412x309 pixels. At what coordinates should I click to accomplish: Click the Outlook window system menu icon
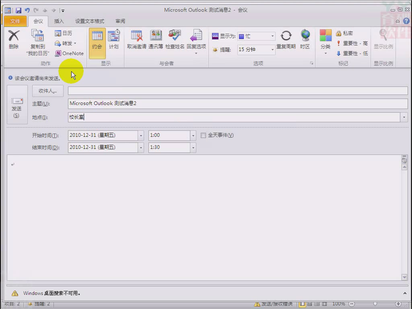[x=8, y=10]
